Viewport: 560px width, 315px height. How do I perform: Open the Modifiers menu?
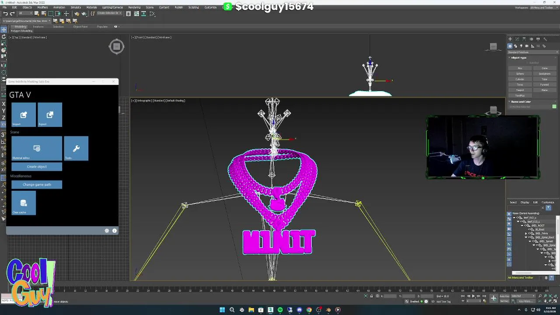(x=42, y=7)
